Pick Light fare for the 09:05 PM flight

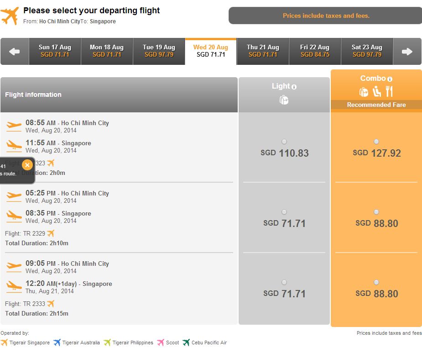coord(284,282)
